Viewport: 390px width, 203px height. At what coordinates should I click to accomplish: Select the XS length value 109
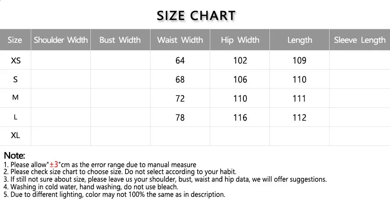pos(300,61)
